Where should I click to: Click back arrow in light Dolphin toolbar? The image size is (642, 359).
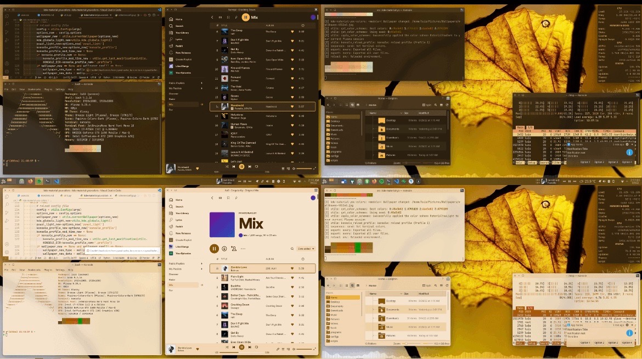[328, 285]
